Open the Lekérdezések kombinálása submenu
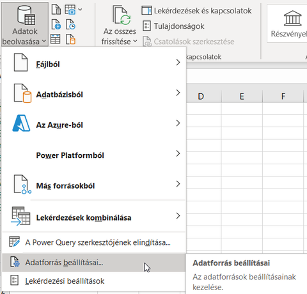The height and width of the screenshot is (294, 307). tap(94, 217)
